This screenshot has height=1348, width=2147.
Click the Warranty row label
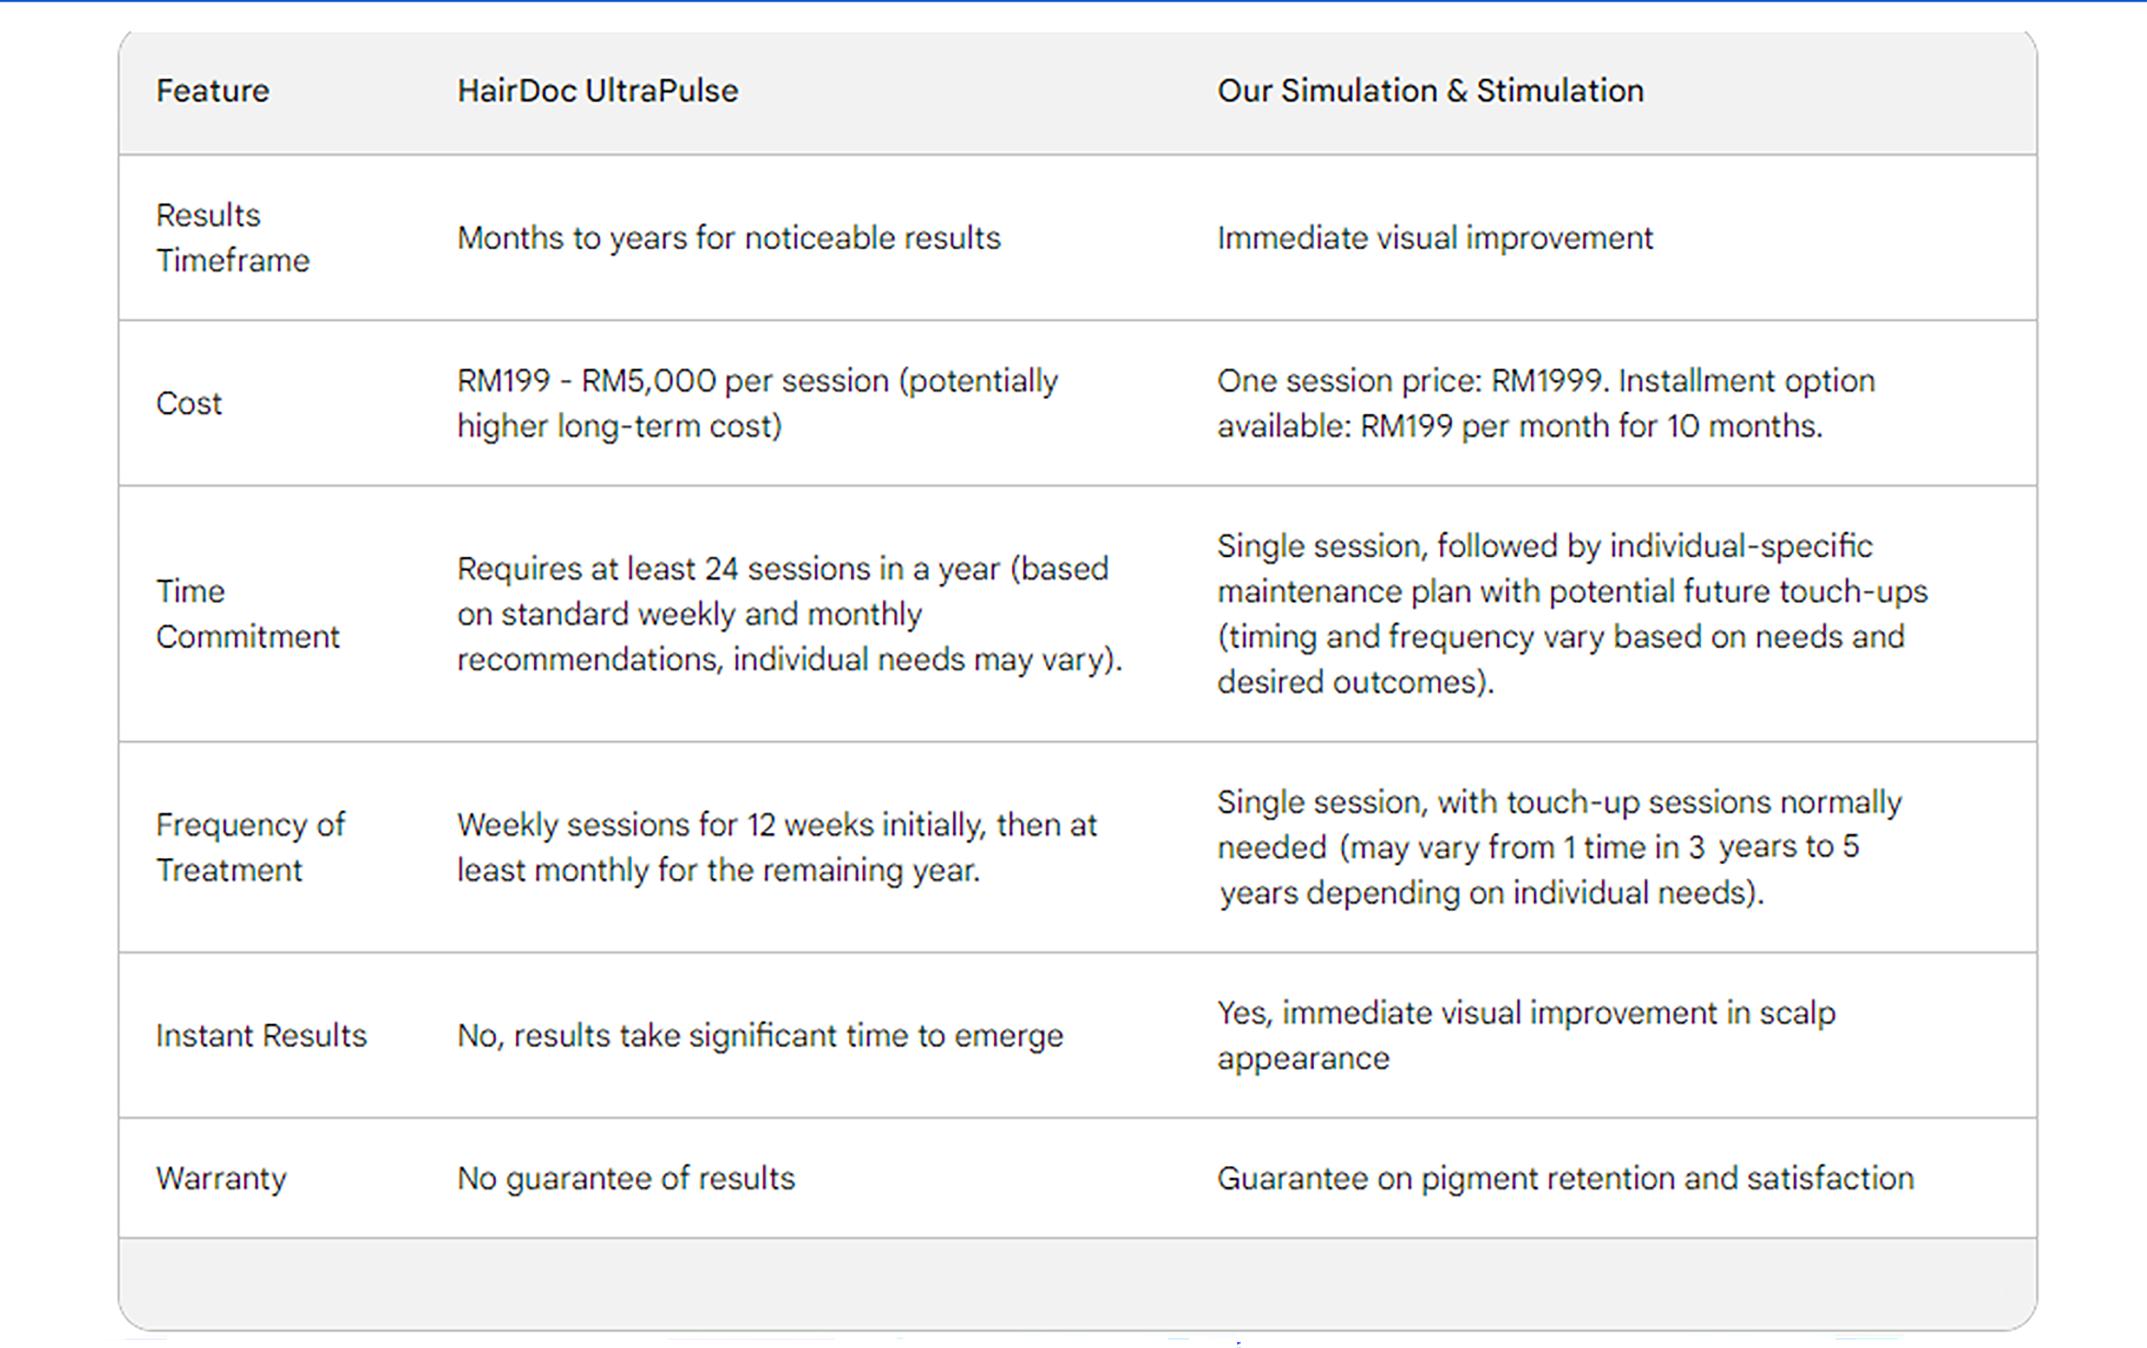point(221,1179)
